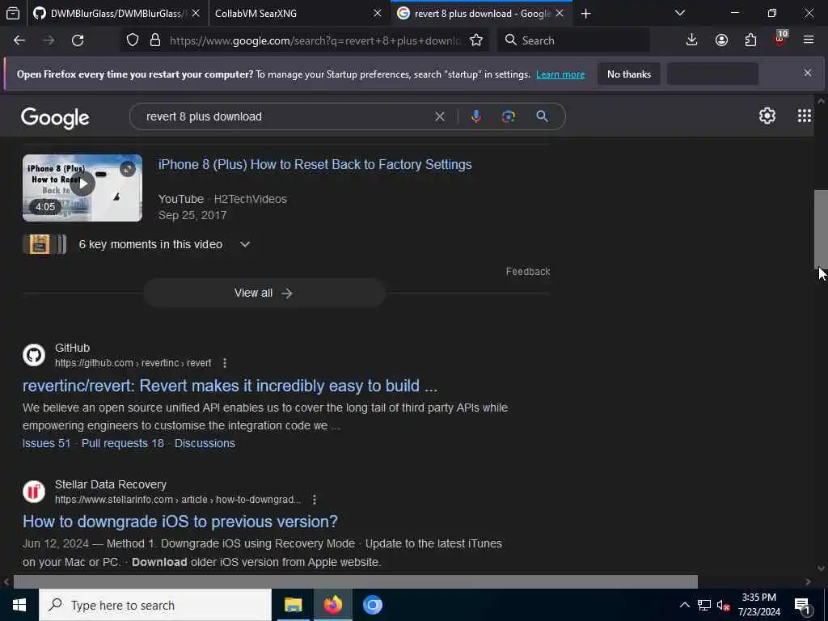Open the uBlock extension icon

(x=780, y=40)
